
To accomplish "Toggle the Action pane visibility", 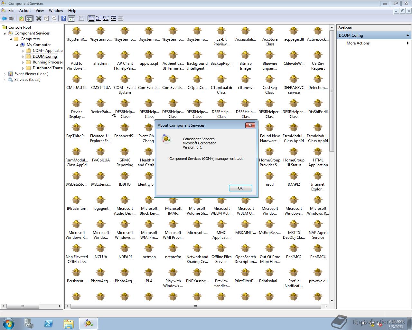I will (x=71, y=19).
